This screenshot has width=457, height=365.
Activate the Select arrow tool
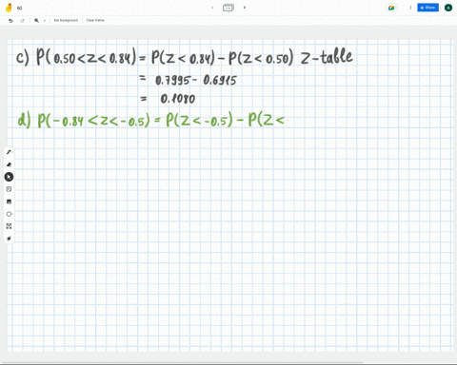point(9,177)
